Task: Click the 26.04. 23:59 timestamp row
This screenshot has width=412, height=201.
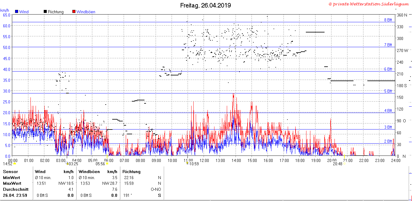Action: (15, 195)
